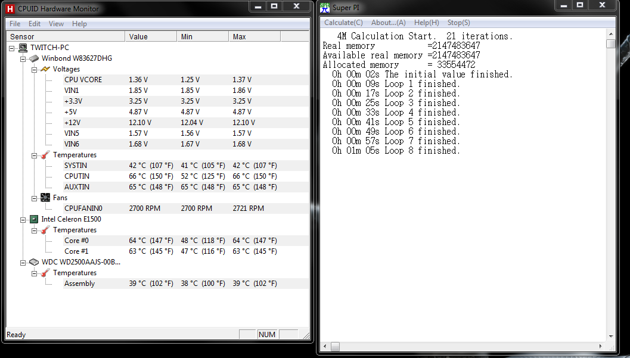Collapse the Fans group

tap(34, 198)
